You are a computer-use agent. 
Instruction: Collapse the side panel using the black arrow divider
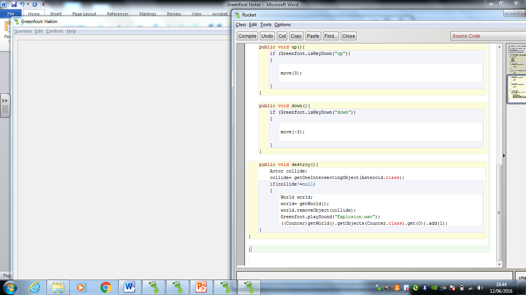coord(504,156)
